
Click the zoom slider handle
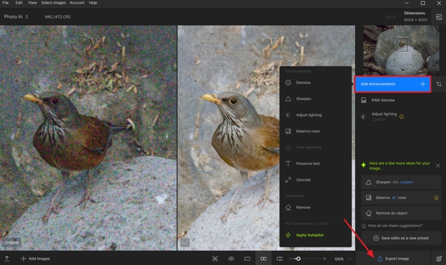click(298, 259)
